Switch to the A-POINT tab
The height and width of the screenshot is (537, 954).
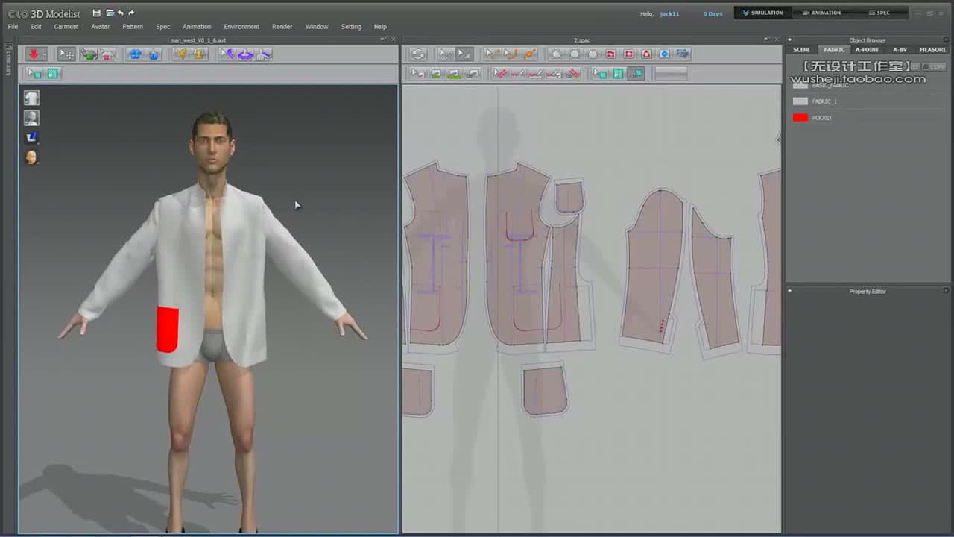point(867,50)
